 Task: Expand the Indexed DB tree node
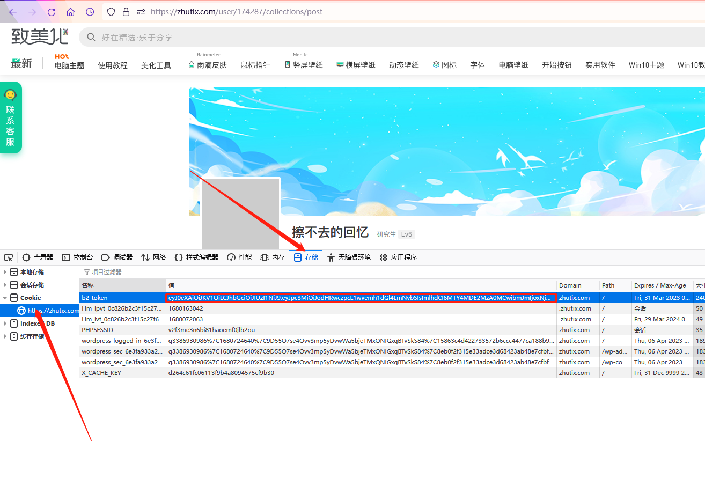coord(5,323)
